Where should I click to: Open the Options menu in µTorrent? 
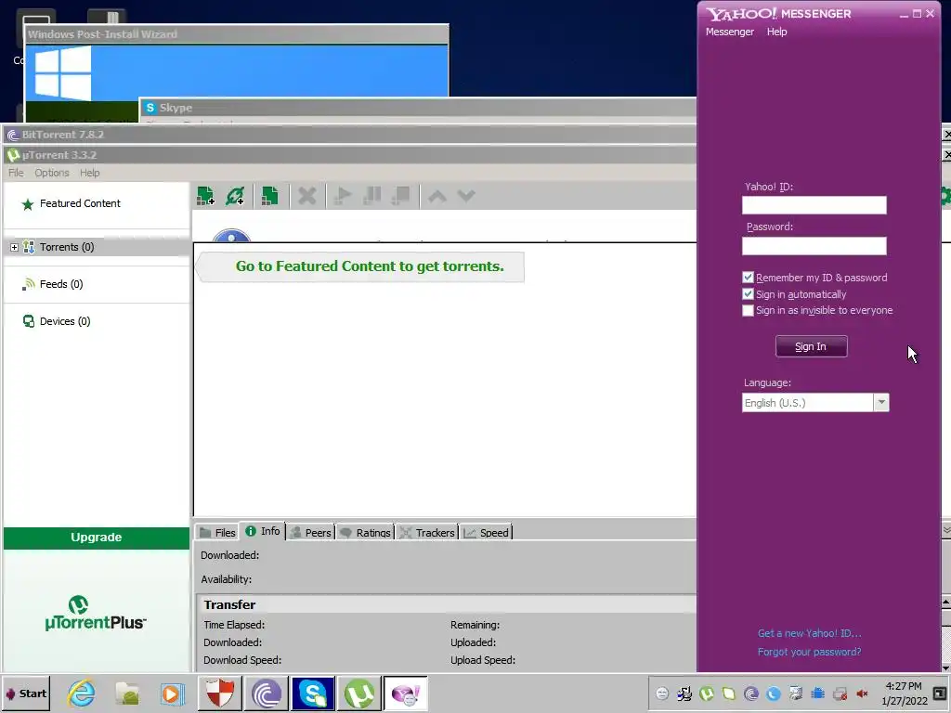tap(52, 173)
